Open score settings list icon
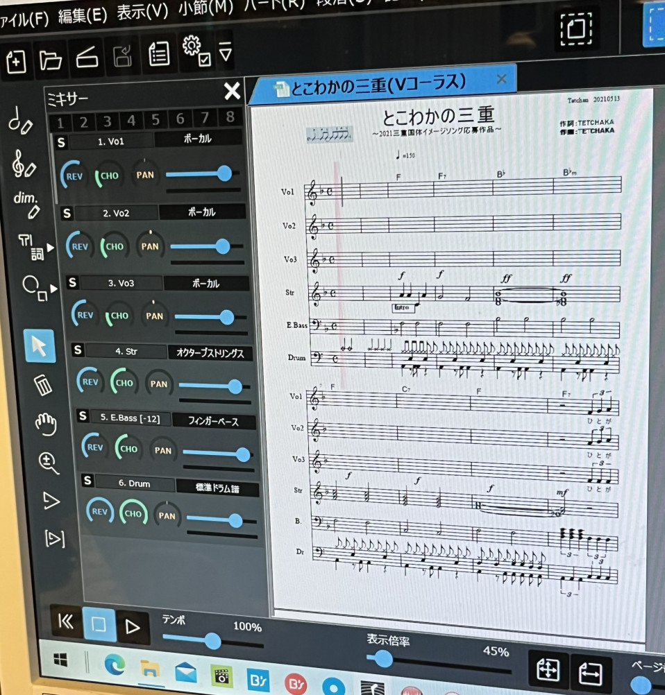The width and height of the screenshot is (665, 695). [x=158, y=53]
